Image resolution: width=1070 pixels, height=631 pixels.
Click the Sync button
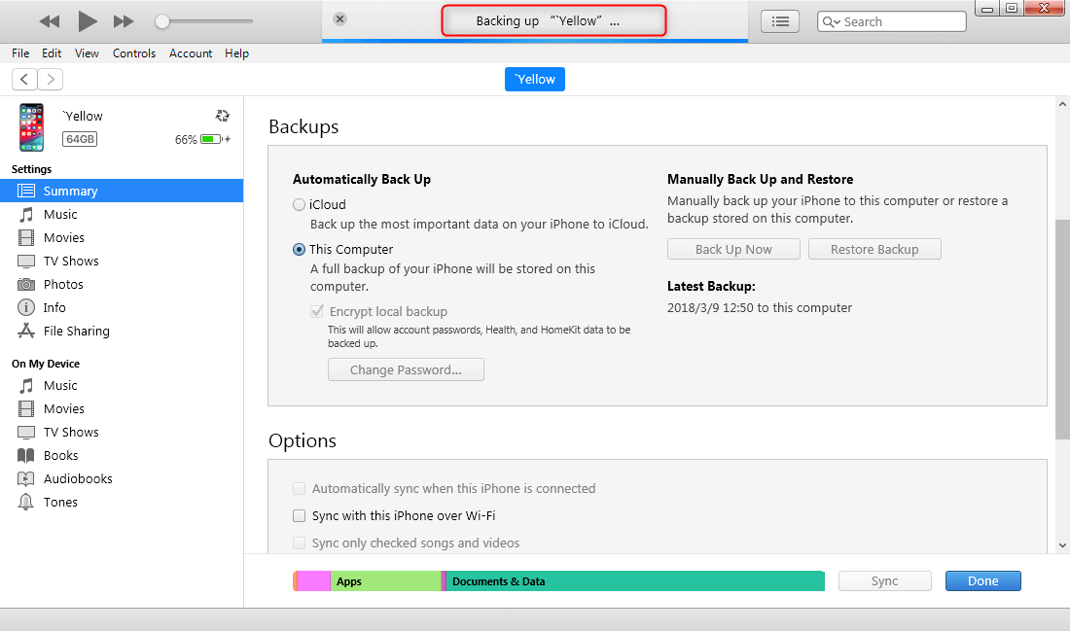tap(884, 581)
